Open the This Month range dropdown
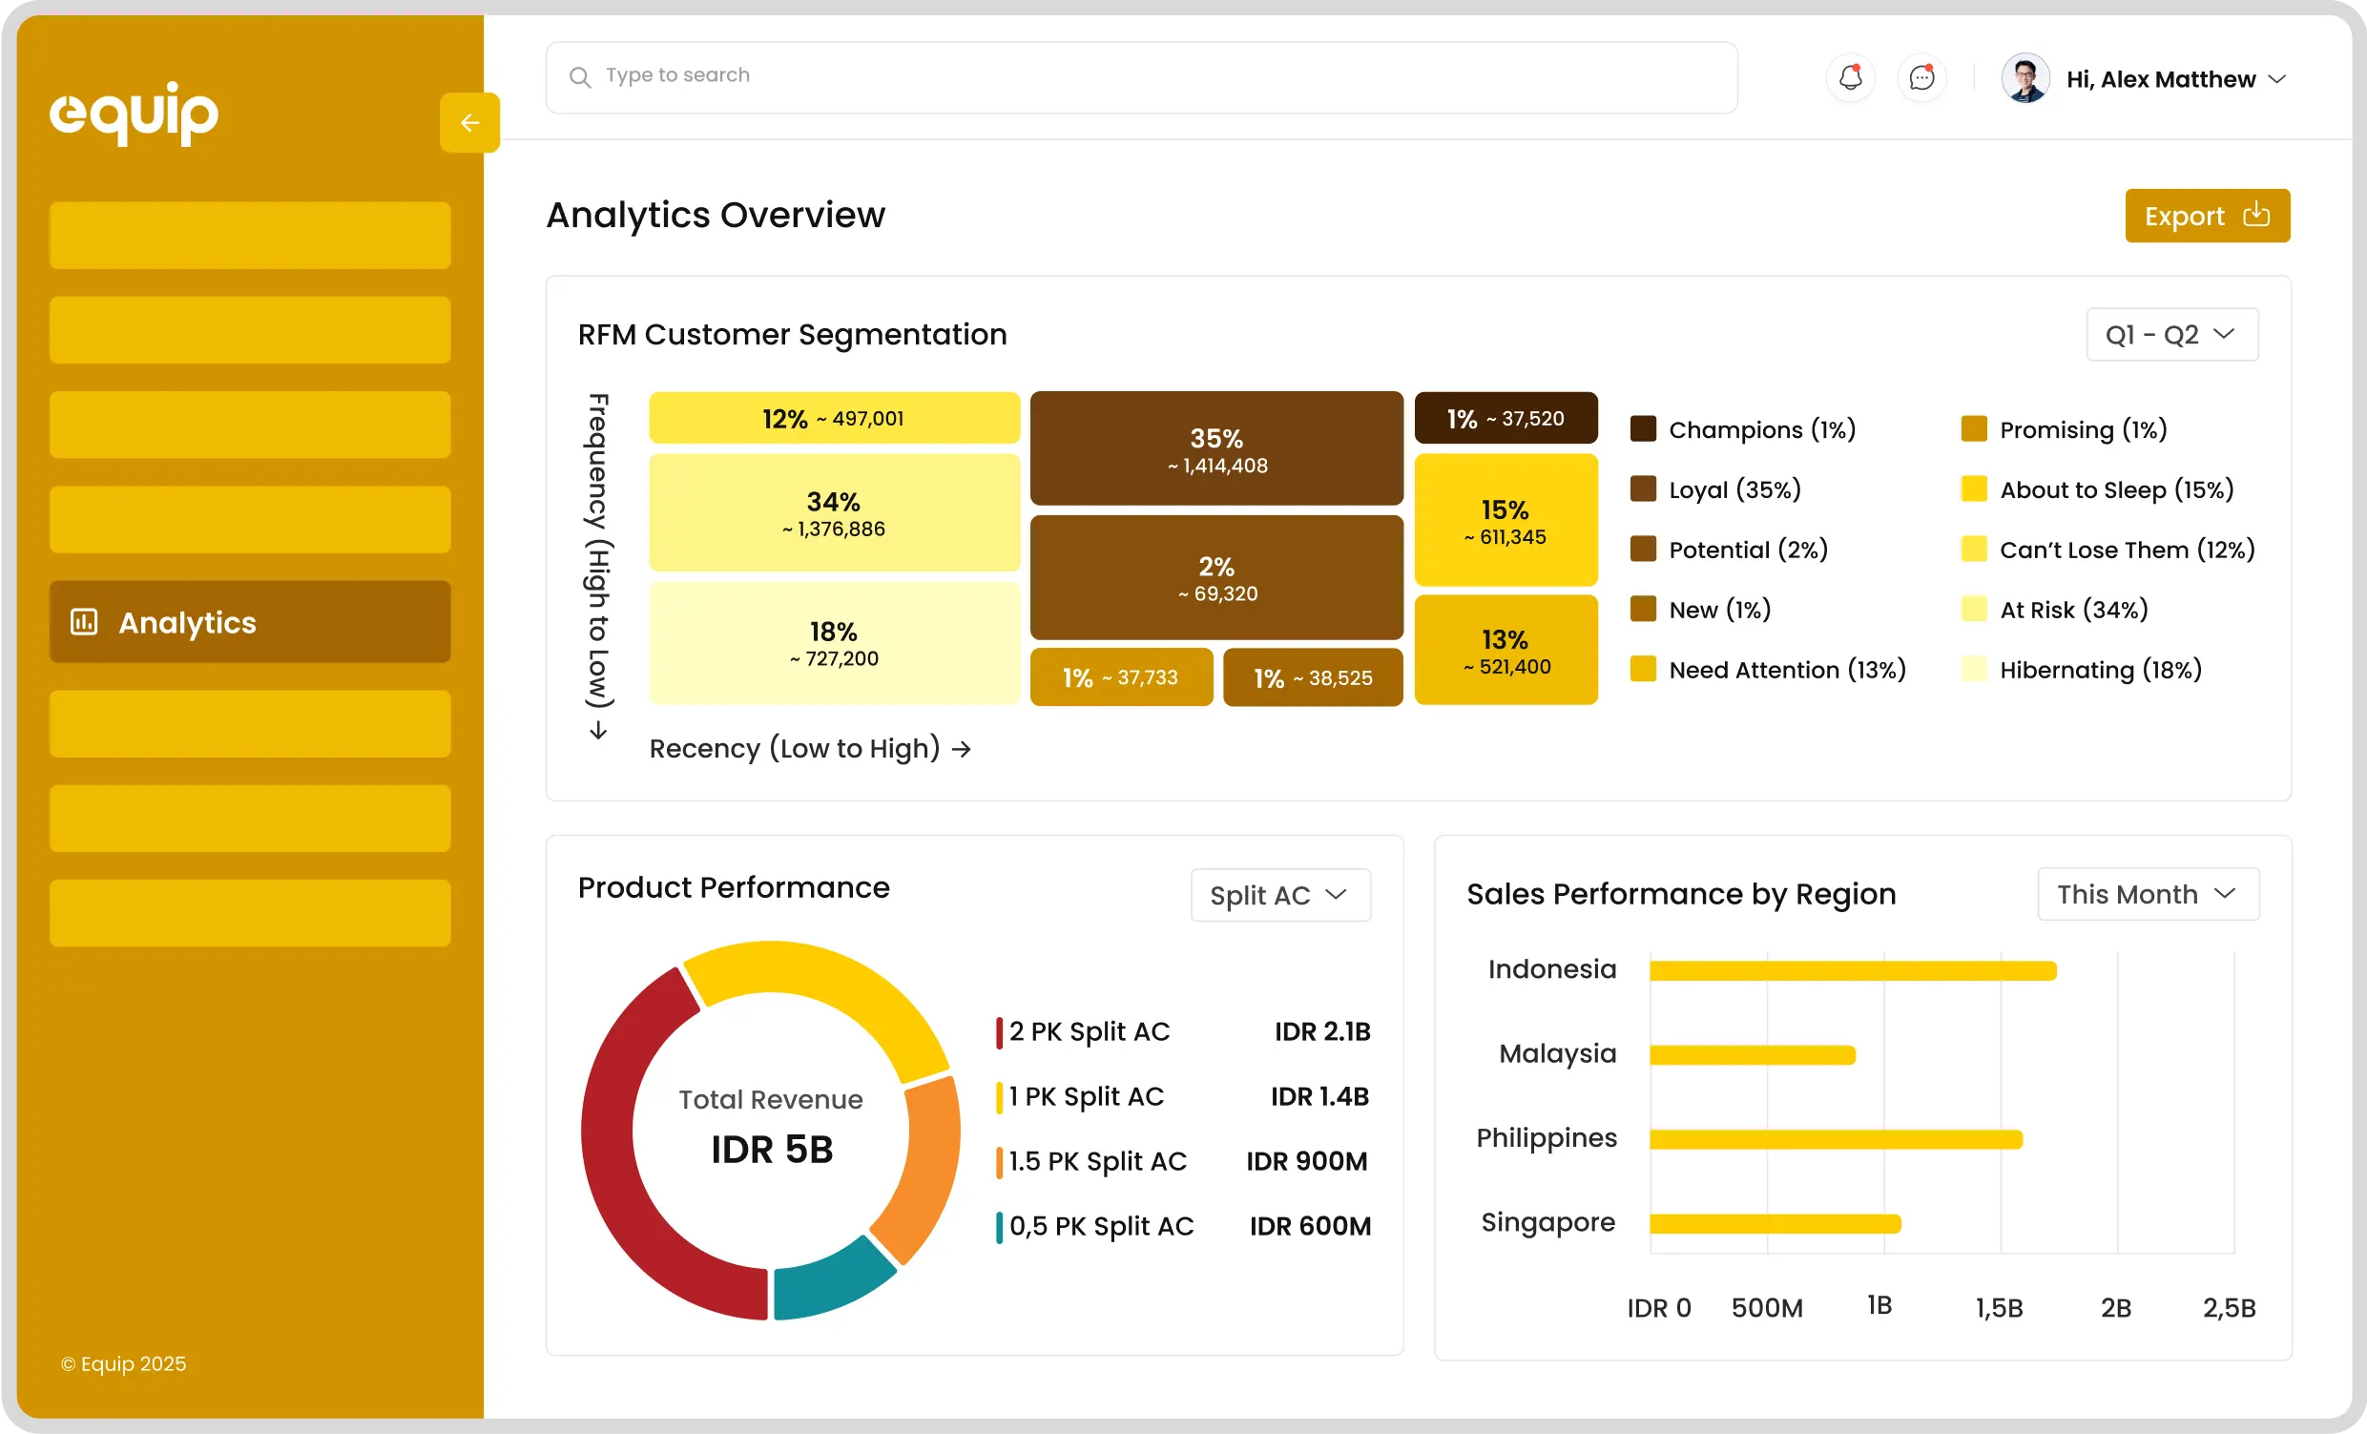This screenshot has width=2367, height=1434. pos(2148,894)
